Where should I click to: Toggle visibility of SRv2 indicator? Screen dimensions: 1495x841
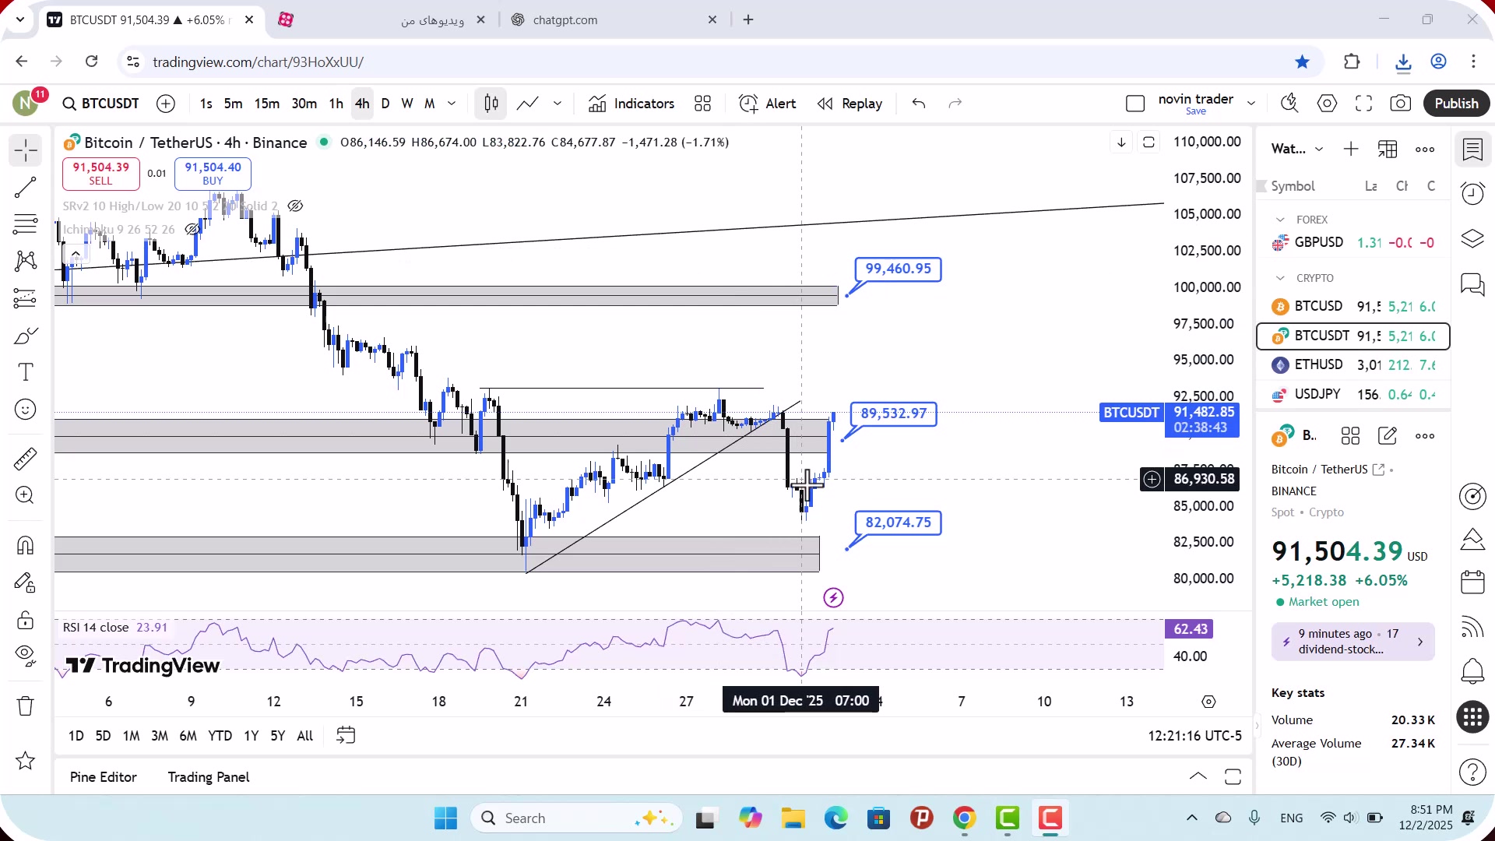pyautogui.click(x=295, y=206)
